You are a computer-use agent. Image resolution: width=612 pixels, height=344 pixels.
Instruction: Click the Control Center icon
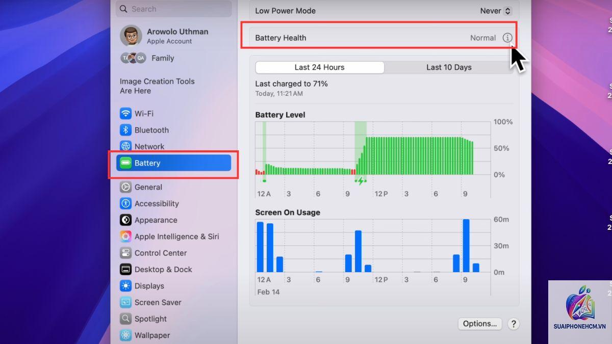click(125, 253)
